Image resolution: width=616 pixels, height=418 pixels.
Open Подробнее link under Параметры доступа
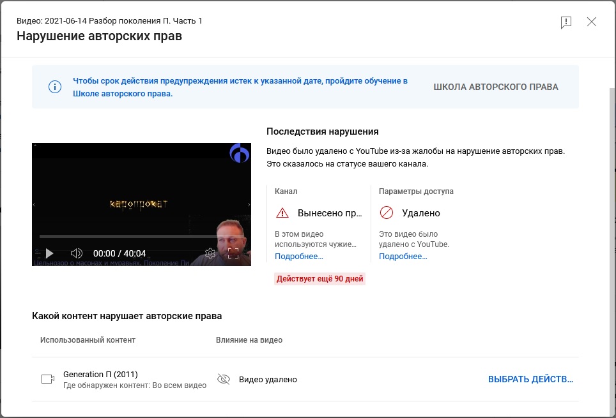coord(403,257)
